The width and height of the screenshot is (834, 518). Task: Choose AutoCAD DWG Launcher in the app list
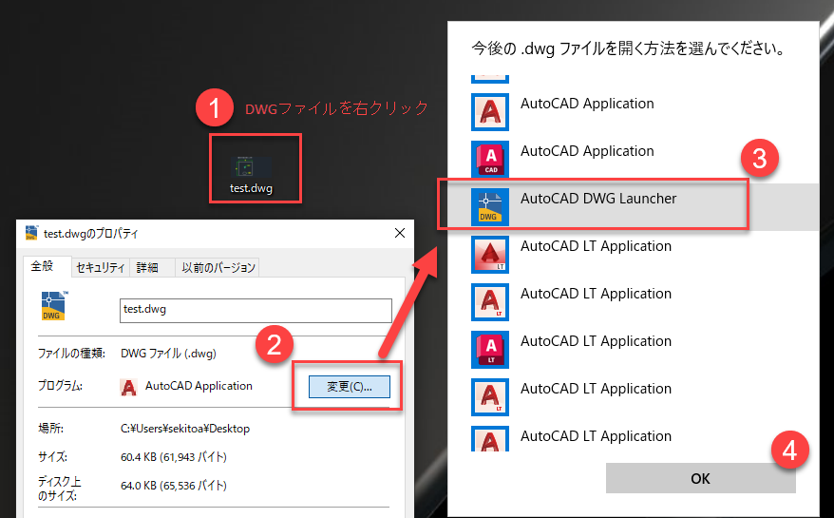click(x=633, y=207)
